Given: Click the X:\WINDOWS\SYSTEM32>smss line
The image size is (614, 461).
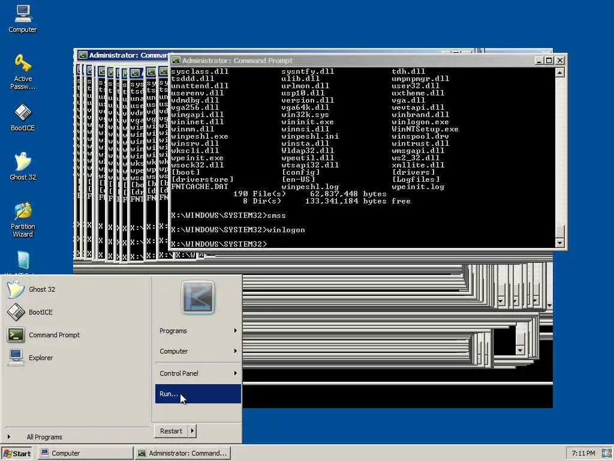Looking at the screenshot, I should click(x=228, y=215).
